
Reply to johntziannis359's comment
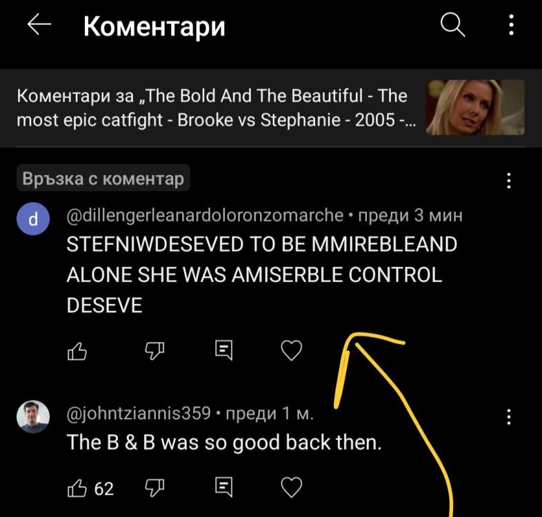(x=223, y=488)
